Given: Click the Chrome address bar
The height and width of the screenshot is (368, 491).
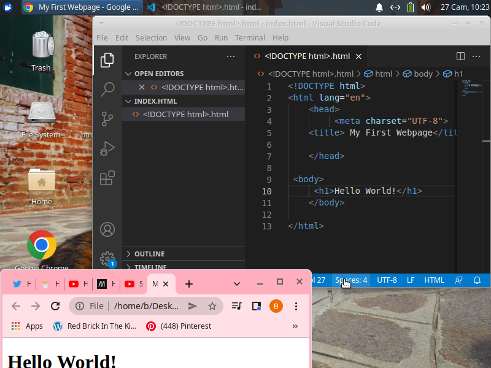Looking at the screenshot, I should [x=146, y=306].
